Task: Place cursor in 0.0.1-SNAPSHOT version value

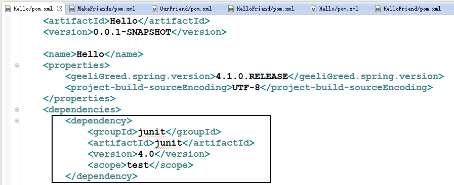Action: 132,32
